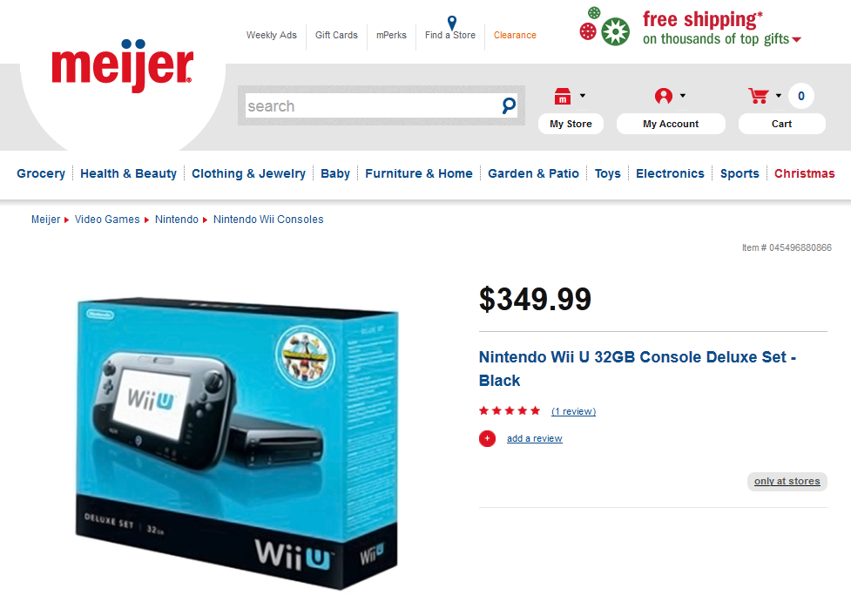Click the My Store storefront icon

click(x=563, y=96)
